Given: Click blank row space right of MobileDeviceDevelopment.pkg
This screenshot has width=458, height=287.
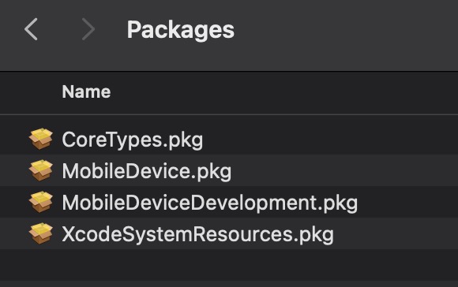Looking at the screenshot, I should point(409,202).
